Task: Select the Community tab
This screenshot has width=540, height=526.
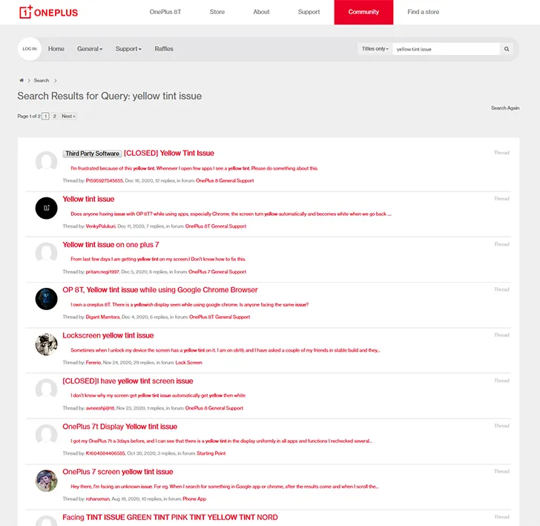Action: [x=363, y=12]
